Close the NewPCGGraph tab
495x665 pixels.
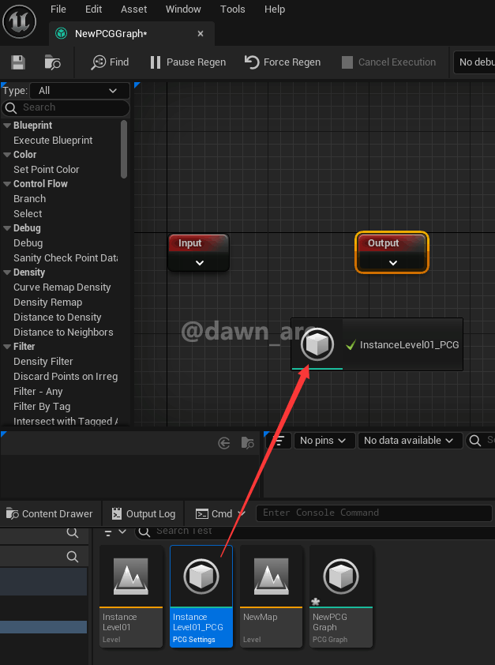coord(201,34)
